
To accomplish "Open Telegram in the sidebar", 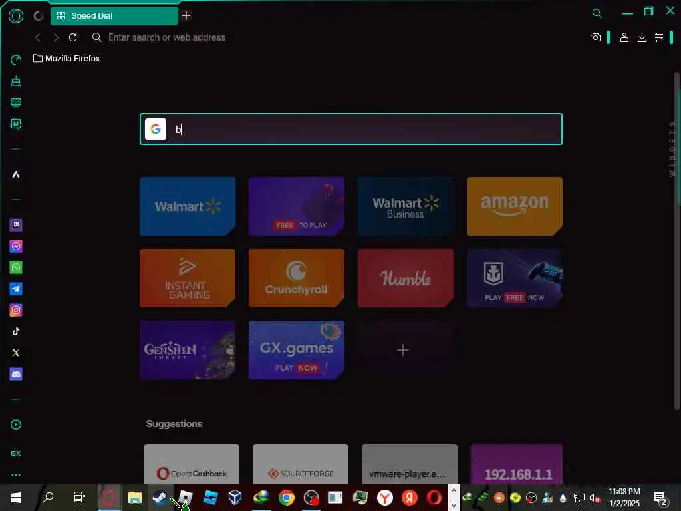I will [x=16, y=289].
